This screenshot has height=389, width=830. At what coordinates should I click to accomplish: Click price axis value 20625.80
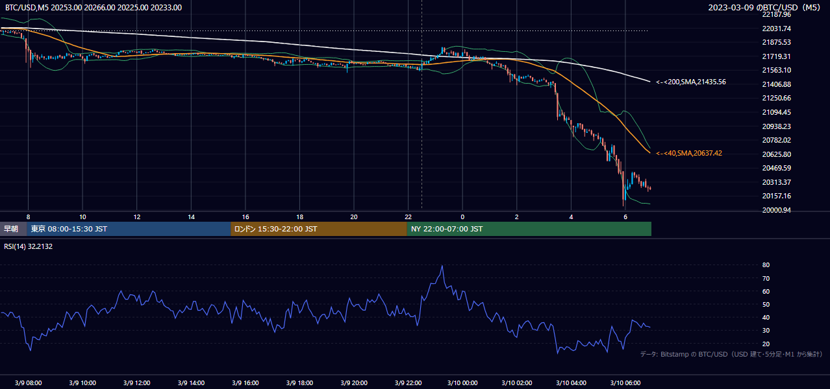coord(776,154)
